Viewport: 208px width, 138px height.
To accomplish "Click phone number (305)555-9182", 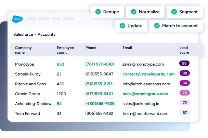I will pos(99,113).
